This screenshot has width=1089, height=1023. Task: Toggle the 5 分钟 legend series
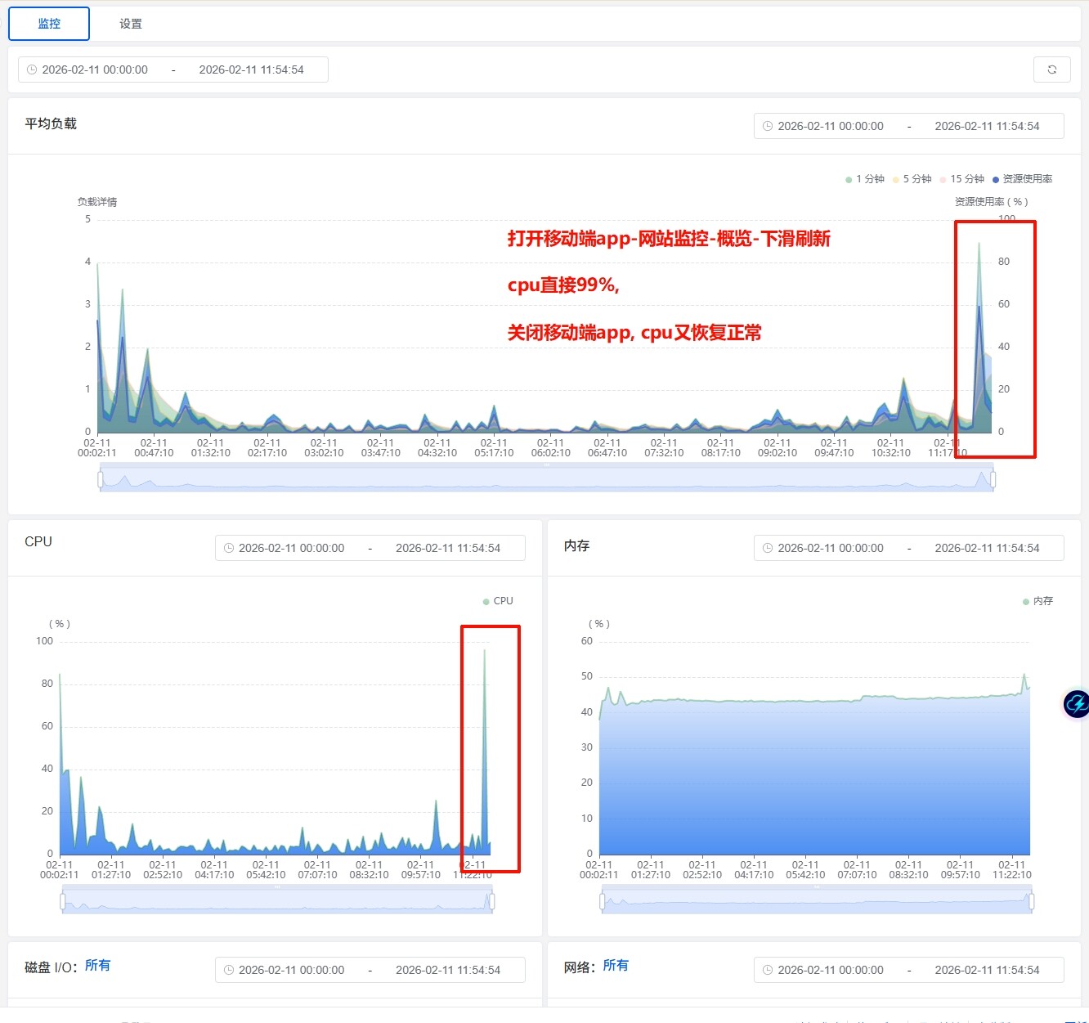[x=912, y=179]
